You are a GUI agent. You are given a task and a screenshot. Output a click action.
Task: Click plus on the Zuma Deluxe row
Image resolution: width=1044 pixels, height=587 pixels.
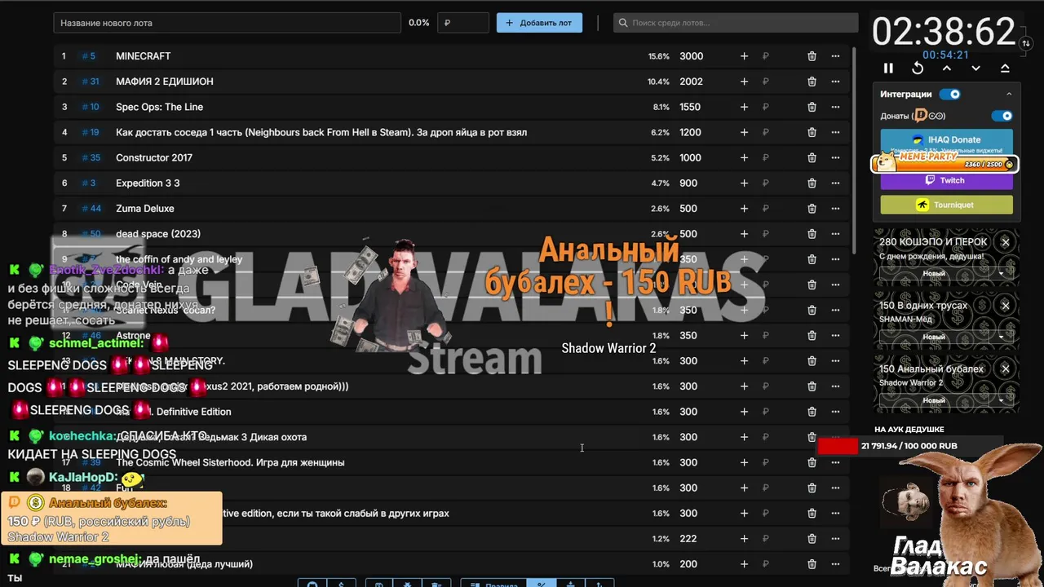[744, 209]
